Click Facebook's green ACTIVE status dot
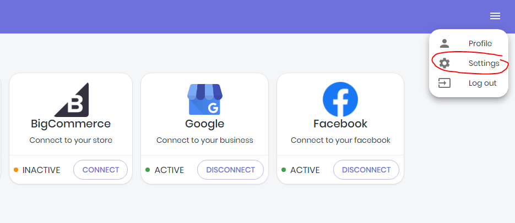Screen dimensions: 515x223 point(284,170)
